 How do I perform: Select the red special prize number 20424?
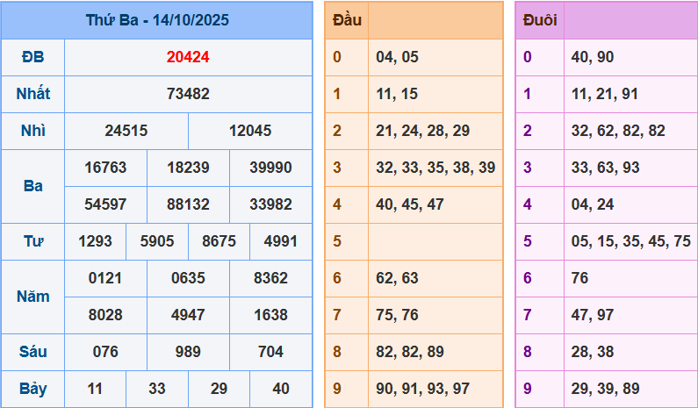[188, 57]
